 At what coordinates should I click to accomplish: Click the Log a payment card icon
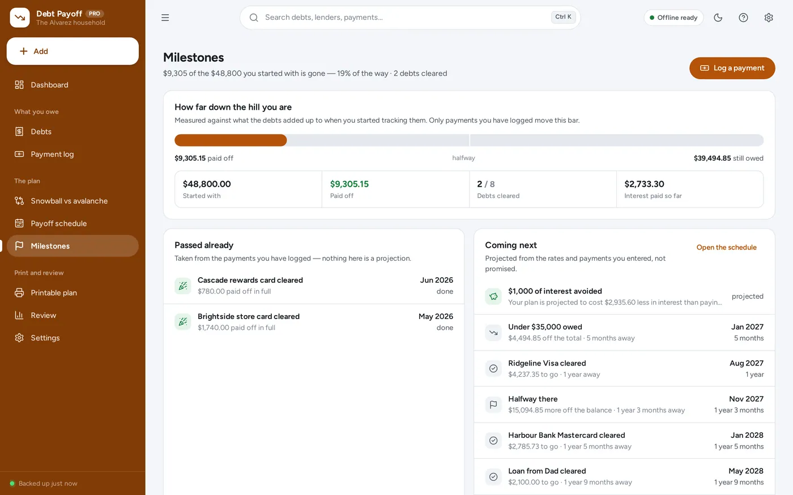pos(705,68)
